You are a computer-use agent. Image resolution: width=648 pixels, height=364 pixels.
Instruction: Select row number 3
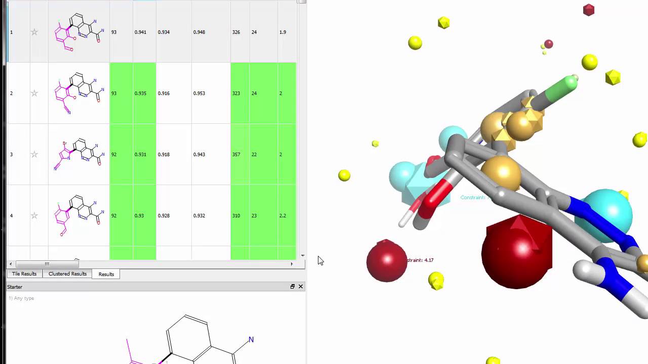click(x=11, y=154)
